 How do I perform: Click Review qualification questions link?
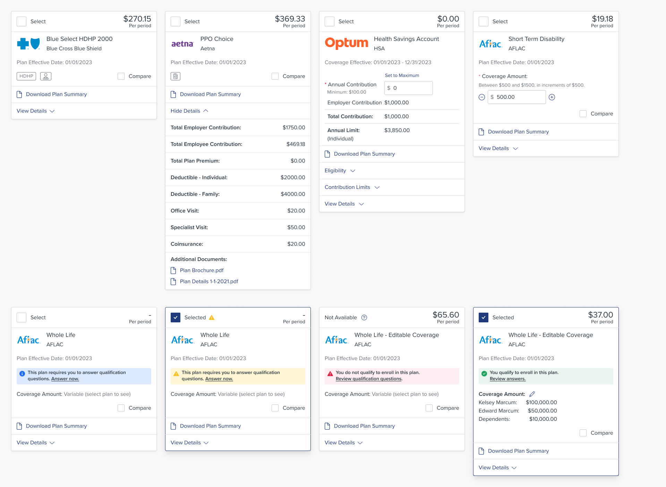tap(368, 379)
